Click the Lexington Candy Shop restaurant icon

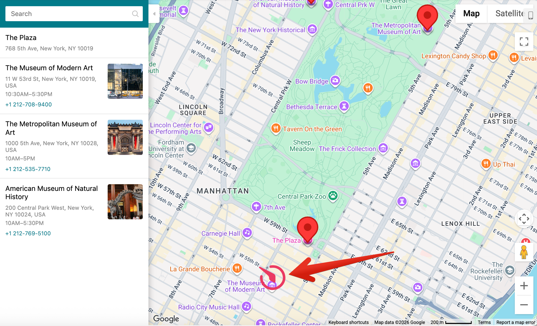click(x=493, y=55)
